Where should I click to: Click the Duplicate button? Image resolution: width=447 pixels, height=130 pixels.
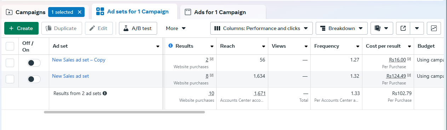[62, 28]
